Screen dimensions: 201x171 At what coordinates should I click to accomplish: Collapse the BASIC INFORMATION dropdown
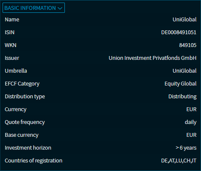(x=34, y=8)
